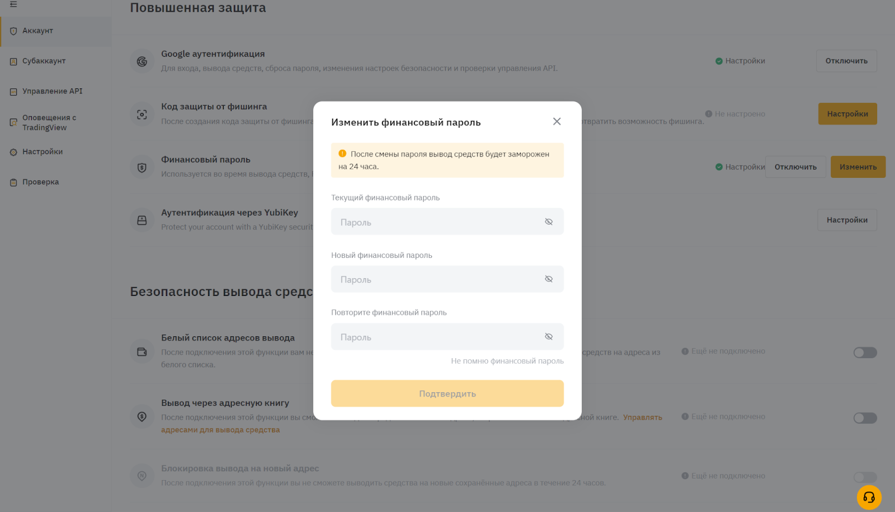
Task: Click the Подтвердить confirm button
Action: coord(447,393)
